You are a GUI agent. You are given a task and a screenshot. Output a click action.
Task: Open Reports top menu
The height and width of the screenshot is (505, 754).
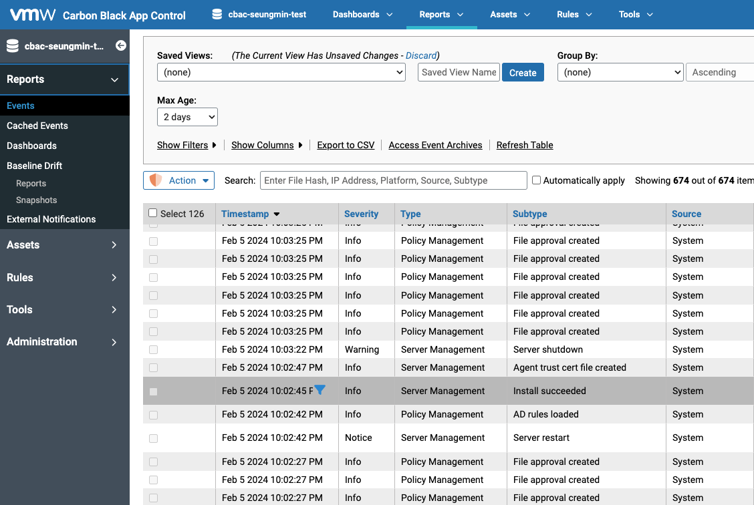pyautogui.click(x=441, y=15)
